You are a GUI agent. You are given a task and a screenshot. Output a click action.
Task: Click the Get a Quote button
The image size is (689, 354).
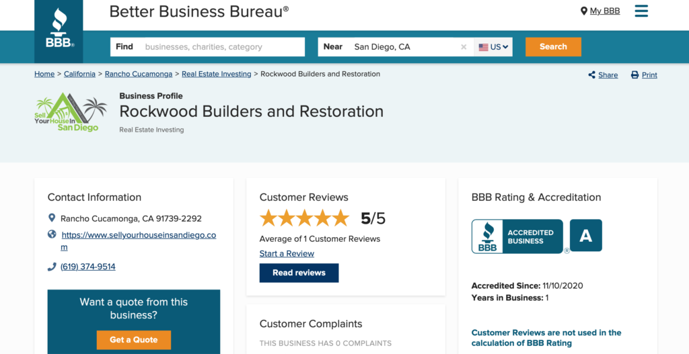pos(134,340)
